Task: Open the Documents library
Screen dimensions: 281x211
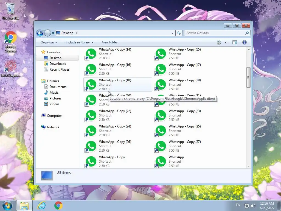Action: click(58, 87)
